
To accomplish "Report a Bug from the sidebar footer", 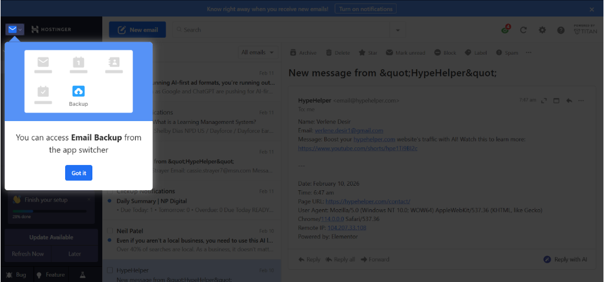I will (16, 275).
